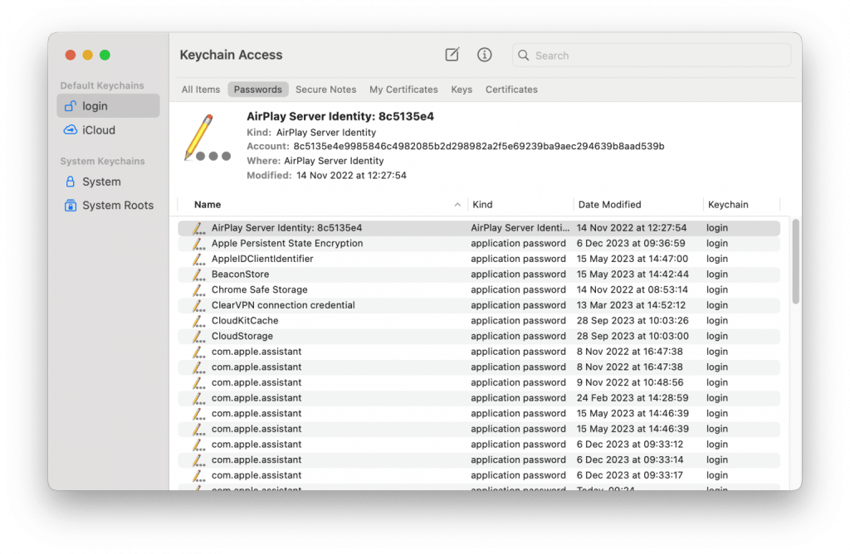Click the AirPlay Server Identi... kind cell
850x554 pixels.
click(520, 228)
